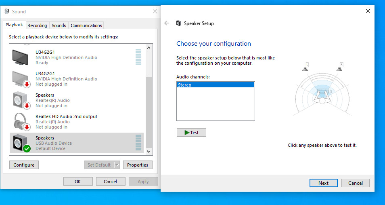Image resolution: width=385 pixels, height=205 pixels.
Task: Select the USB Audio Speakers default icon
Action: (x=21, y=143)
